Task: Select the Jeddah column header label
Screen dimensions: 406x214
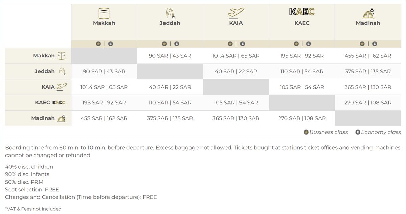Action: (170, 23)
